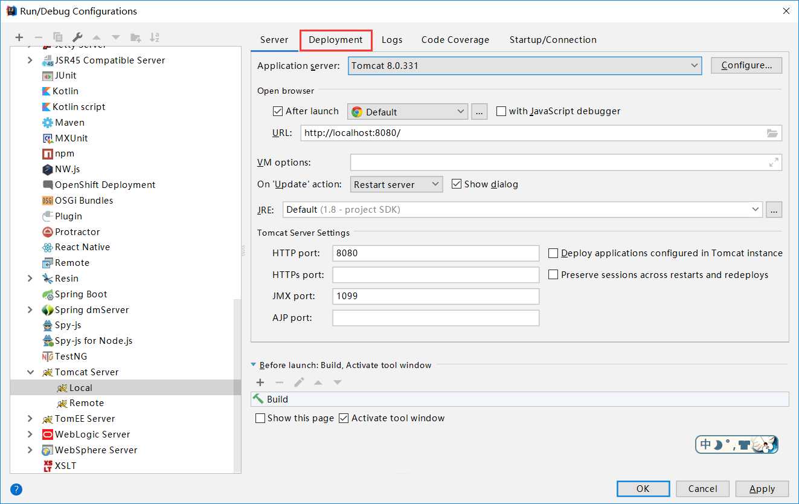
Task: Switch to the Startup/Connection tab
Action: [x=553, y=40]
